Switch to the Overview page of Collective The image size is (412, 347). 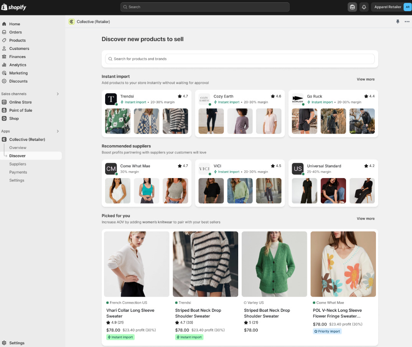click(x=18, y=147)
